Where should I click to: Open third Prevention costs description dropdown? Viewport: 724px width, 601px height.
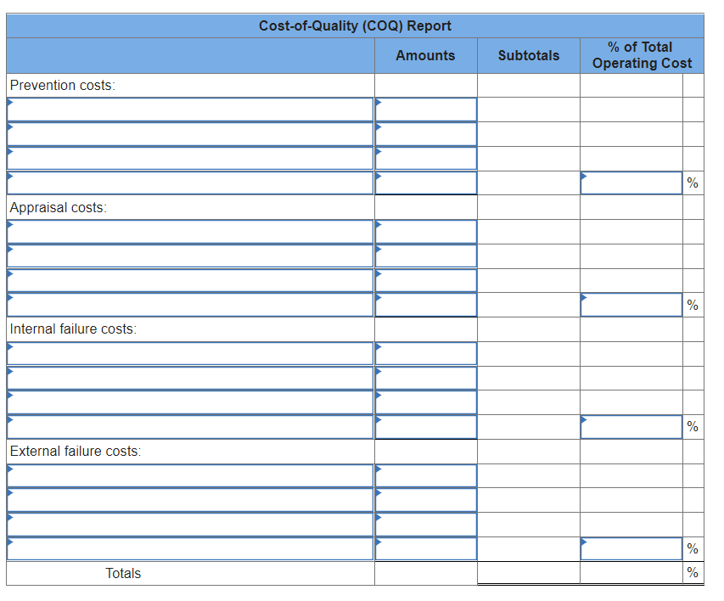point(190,159)
